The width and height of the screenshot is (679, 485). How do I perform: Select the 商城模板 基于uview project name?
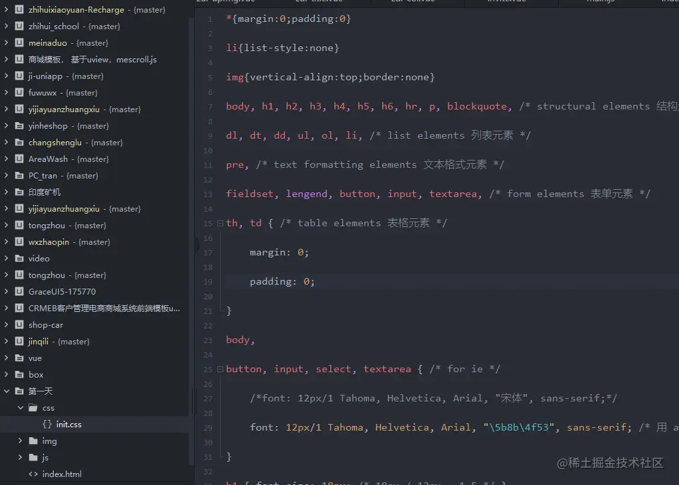point(92,60)
